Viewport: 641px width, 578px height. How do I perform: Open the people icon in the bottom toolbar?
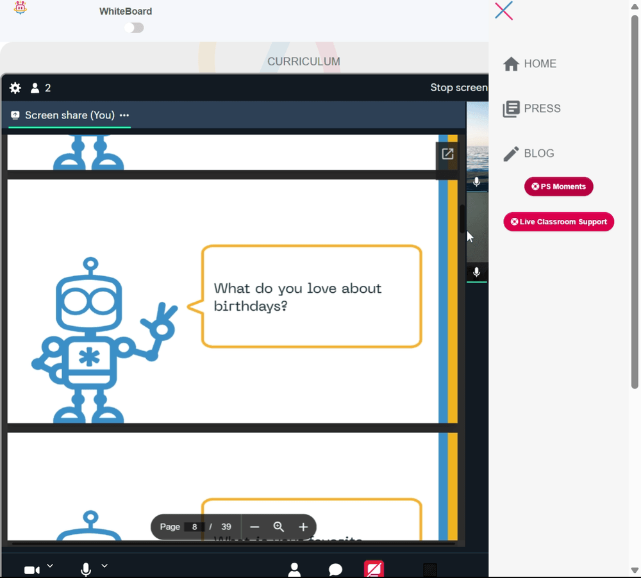coord(294,570)
